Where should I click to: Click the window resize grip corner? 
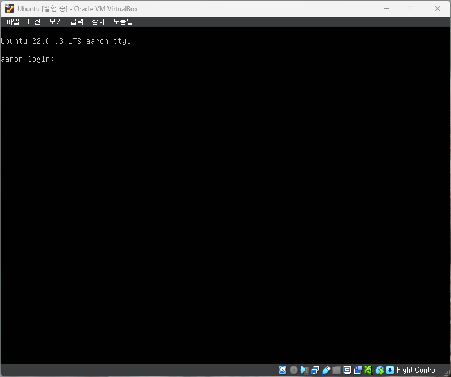pyautogui.click(x=447, y=372)
